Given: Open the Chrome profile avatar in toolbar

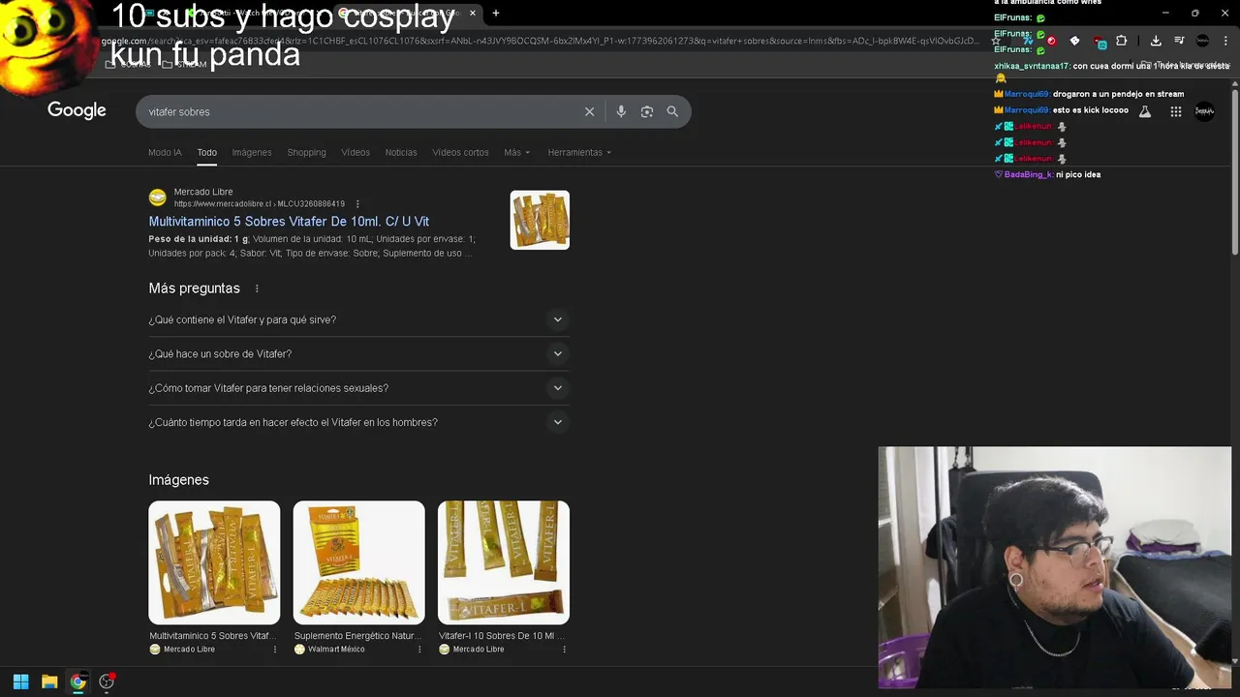Looking at the screenshot, I should point(1203,41).
